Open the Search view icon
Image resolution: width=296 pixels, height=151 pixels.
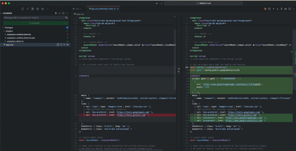coord(27,9)
